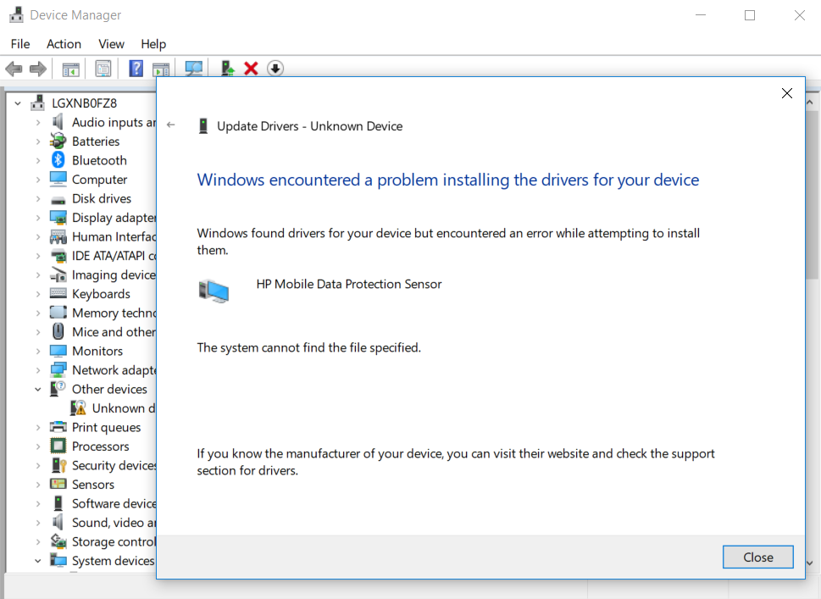Expand the Storage controllers category
Image resolution: width=821 pixels, height=599 pixels.
click(x=37, y=541)
